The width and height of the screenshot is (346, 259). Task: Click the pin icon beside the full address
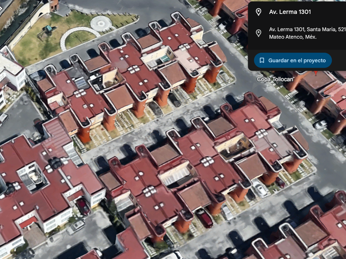258,33
